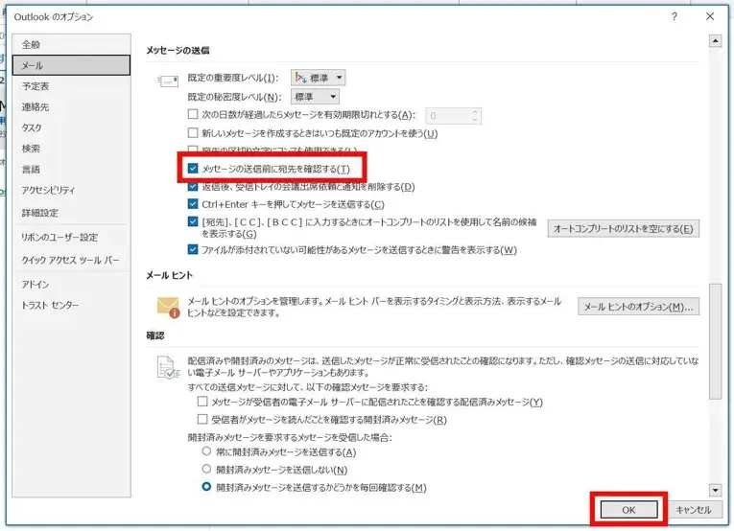
Task: Enable message expiry after days checkbox
Action: 193,114
